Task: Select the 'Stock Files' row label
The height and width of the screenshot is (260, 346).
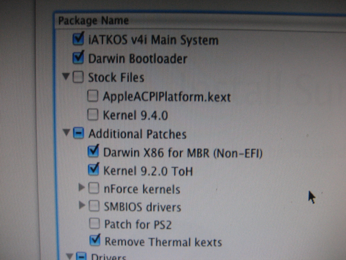Action: coord(116,78)
